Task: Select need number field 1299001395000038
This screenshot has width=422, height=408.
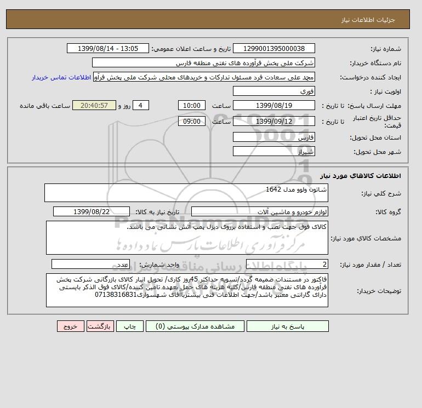Action: click(273, 48)
